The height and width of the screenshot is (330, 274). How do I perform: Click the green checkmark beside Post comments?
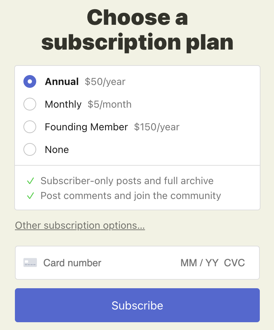31,196
